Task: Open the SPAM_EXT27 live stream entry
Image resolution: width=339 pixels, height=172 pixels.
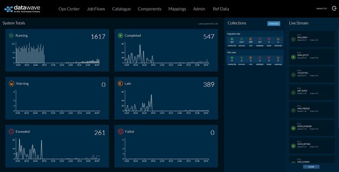Action: [x=312, y=57]
